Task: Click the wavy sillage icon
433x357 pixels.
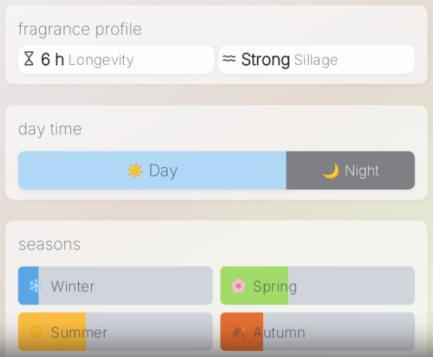Action: [x=229, y=60]
